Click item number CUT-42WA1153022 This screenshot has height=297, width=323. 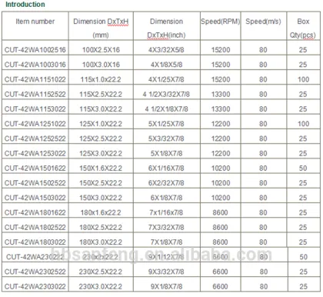pos(35,109)
